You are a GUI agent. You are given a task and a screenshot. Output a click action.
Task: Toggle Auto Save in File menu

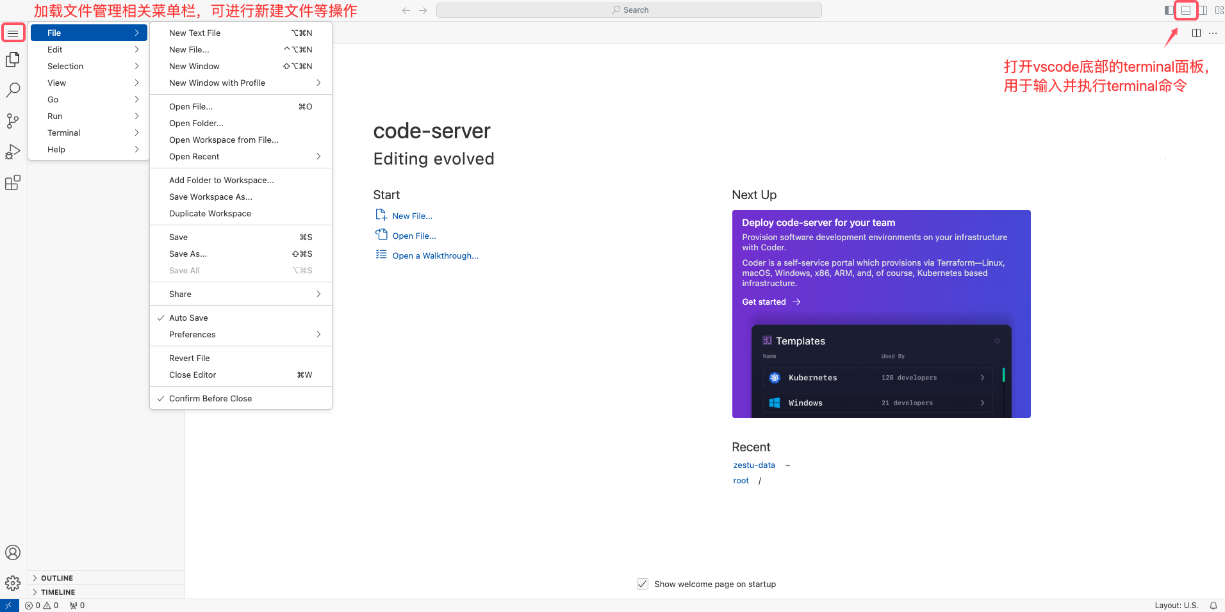point(188,318)
